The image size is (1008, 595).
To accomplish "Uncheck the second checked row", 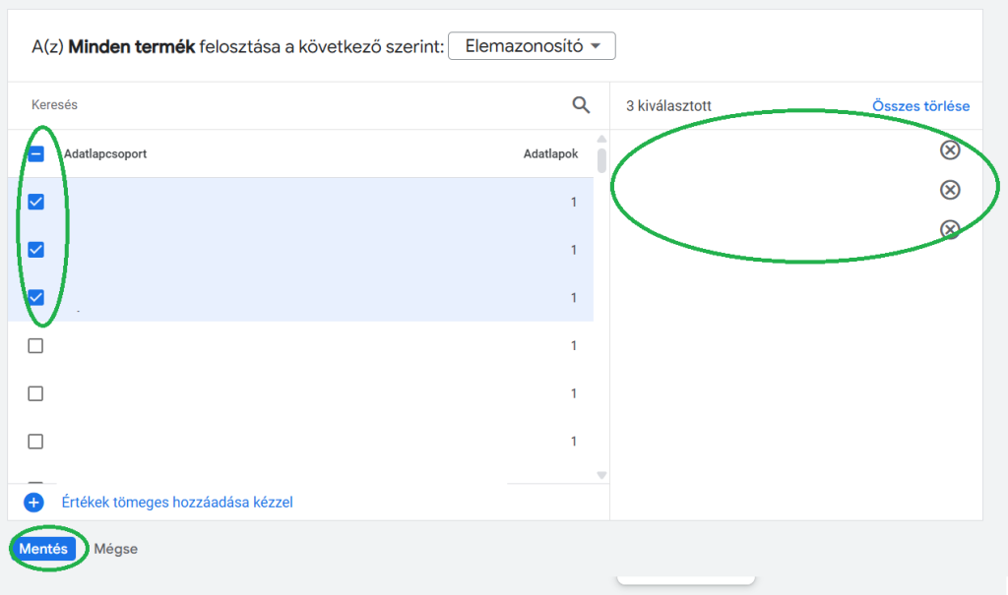I will coord(35,250).
